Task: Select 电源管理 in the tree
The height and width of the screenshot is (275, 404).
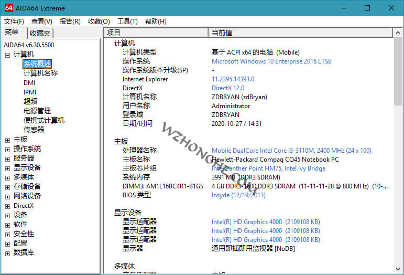Action: [x=37, y=111]
